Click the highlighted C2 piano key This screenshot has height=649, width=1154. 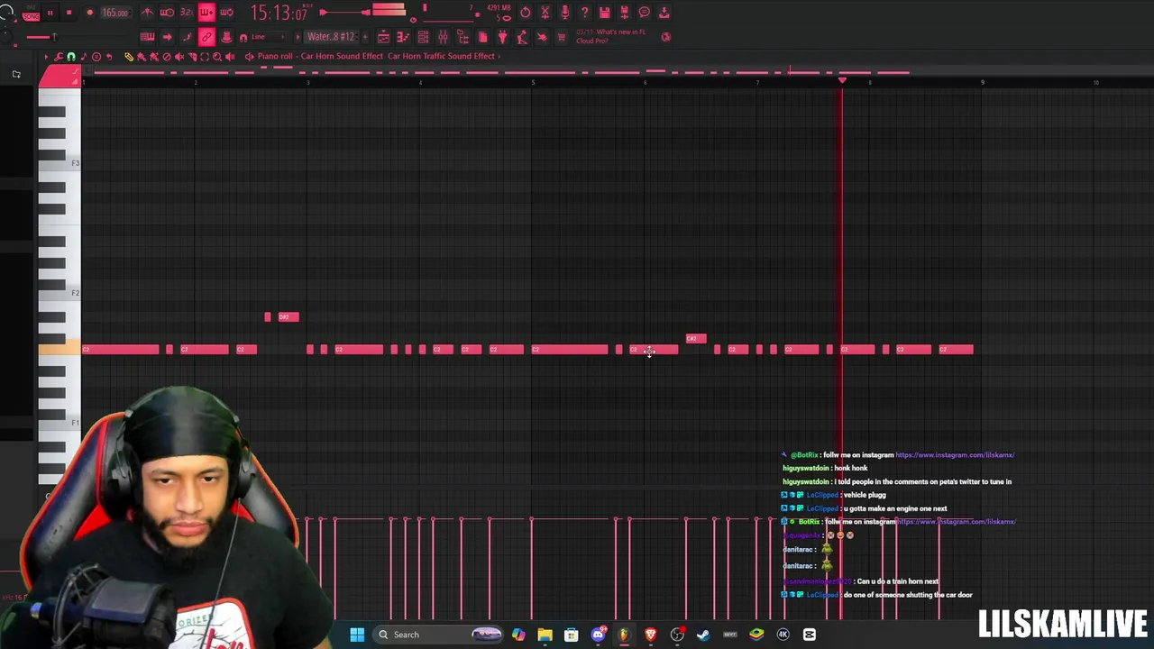click(60, 349)
